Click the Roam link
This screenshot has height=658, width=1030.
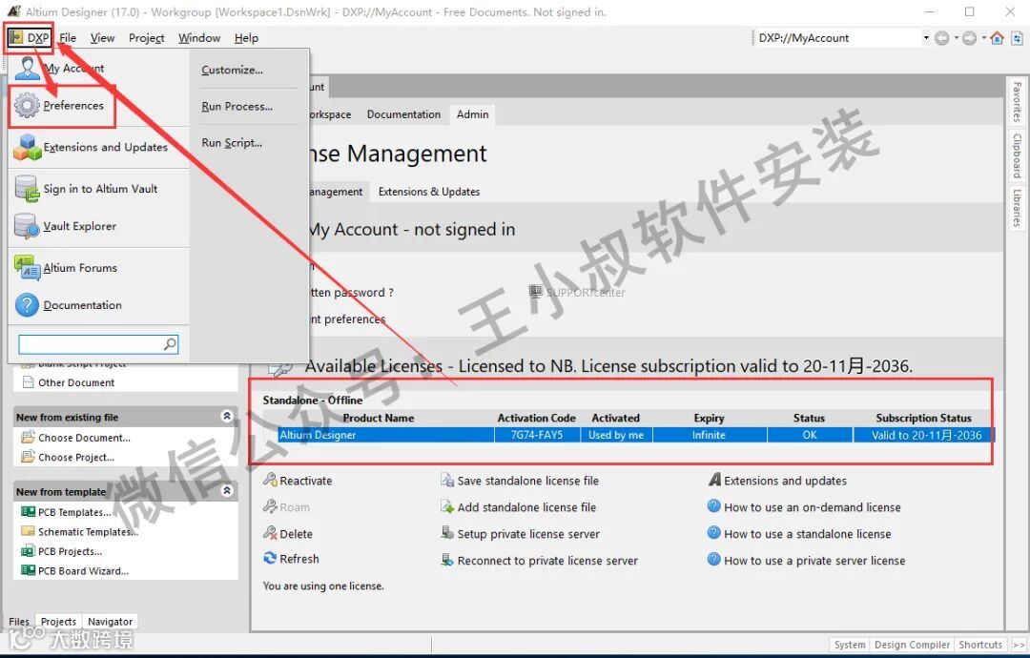click(x=295, y=507)
